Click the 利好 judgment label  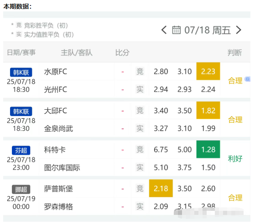[235, 159]
